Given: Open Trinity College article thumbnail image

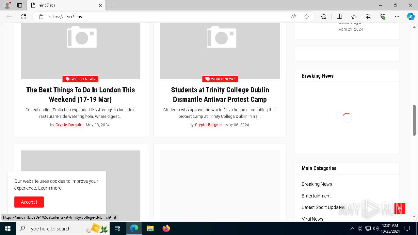Looking at the screenshot, I should [220, 51].
